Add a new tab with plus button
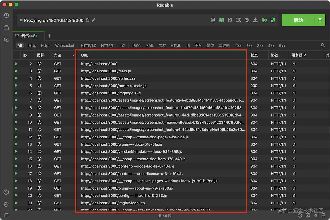330x220 pixels. click(49, 36)
